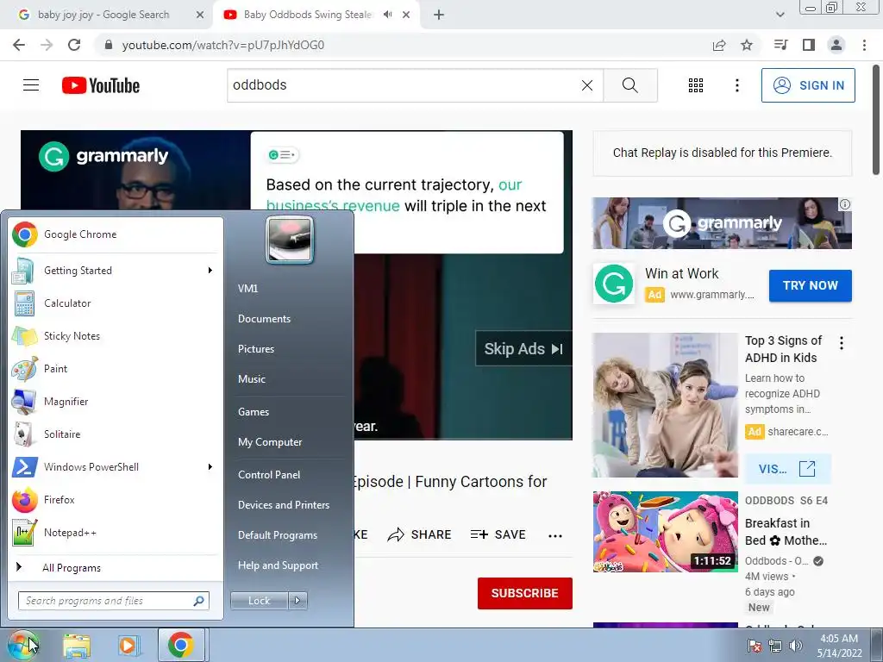Open Help and Support
883x662 pixels.
tap(278, 565)
